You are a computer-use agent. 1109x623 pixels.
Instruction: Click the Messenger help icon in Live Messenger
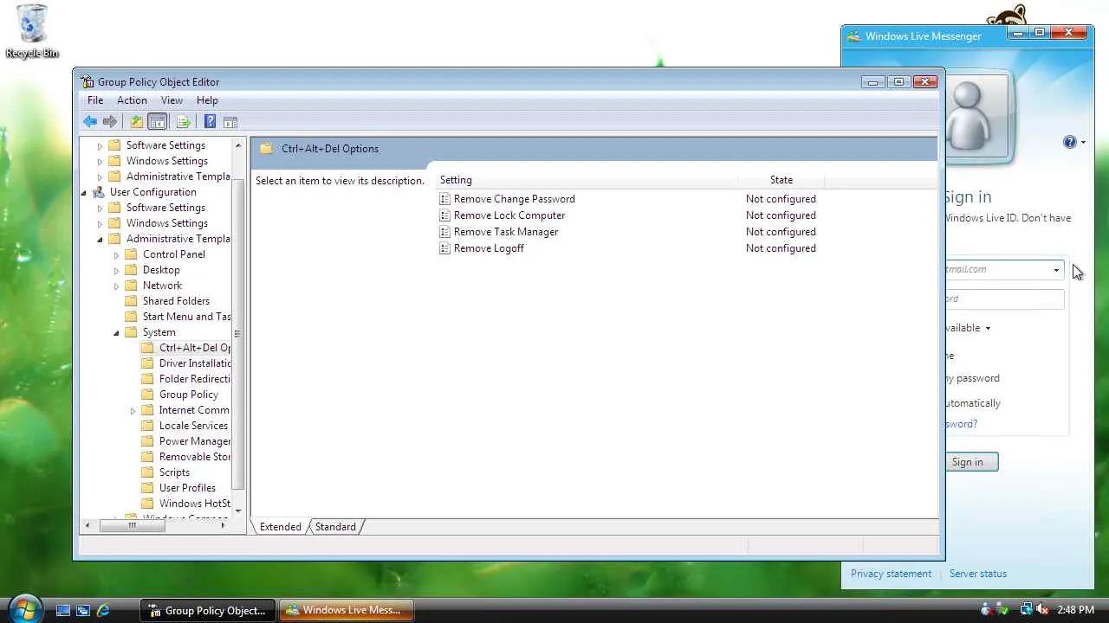(x=1070, y=142)
